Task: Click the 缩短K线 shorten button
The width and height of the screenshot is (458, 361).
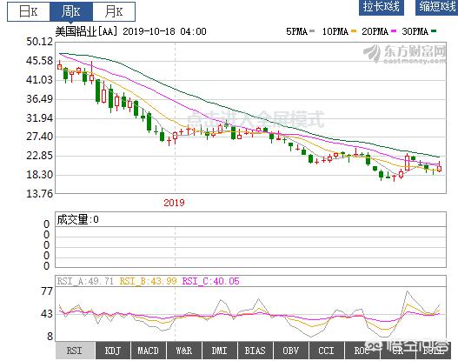Action: point(436,7)
